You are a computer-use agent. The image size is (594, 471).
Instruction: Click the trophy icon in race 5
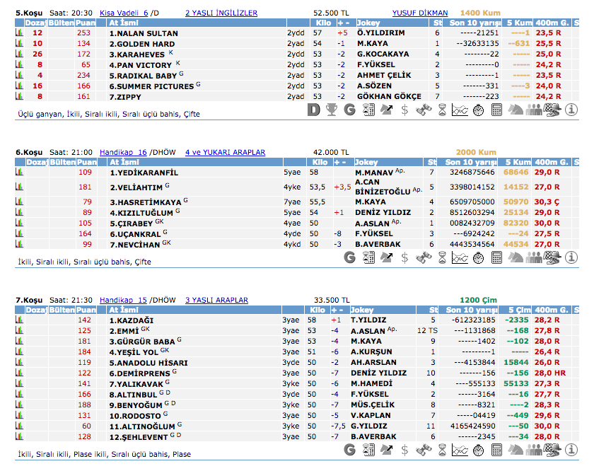(x=332, y=110)
